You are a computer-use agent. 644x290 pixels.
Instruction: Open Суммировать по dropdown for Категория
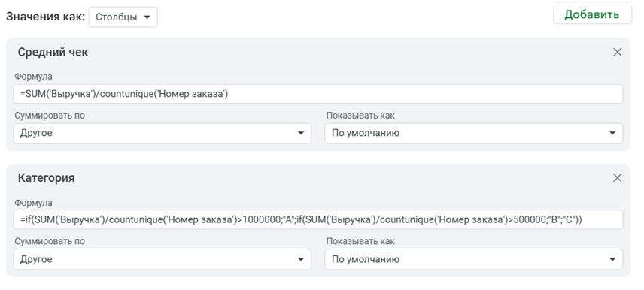coord(163,260)
